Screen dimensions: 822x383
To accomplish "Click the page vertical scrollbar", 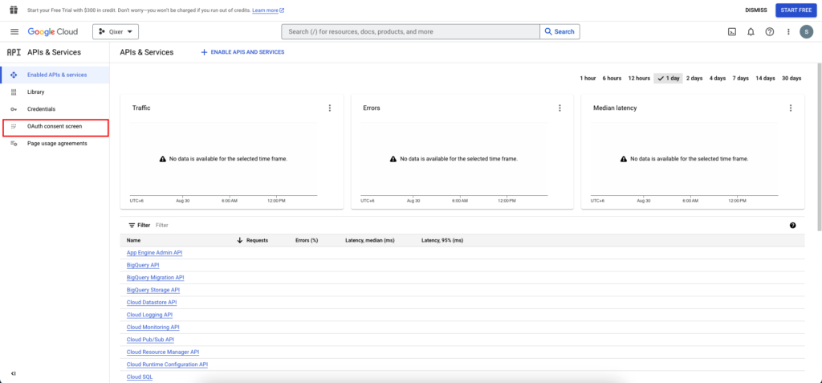I will tap(819, 147).
